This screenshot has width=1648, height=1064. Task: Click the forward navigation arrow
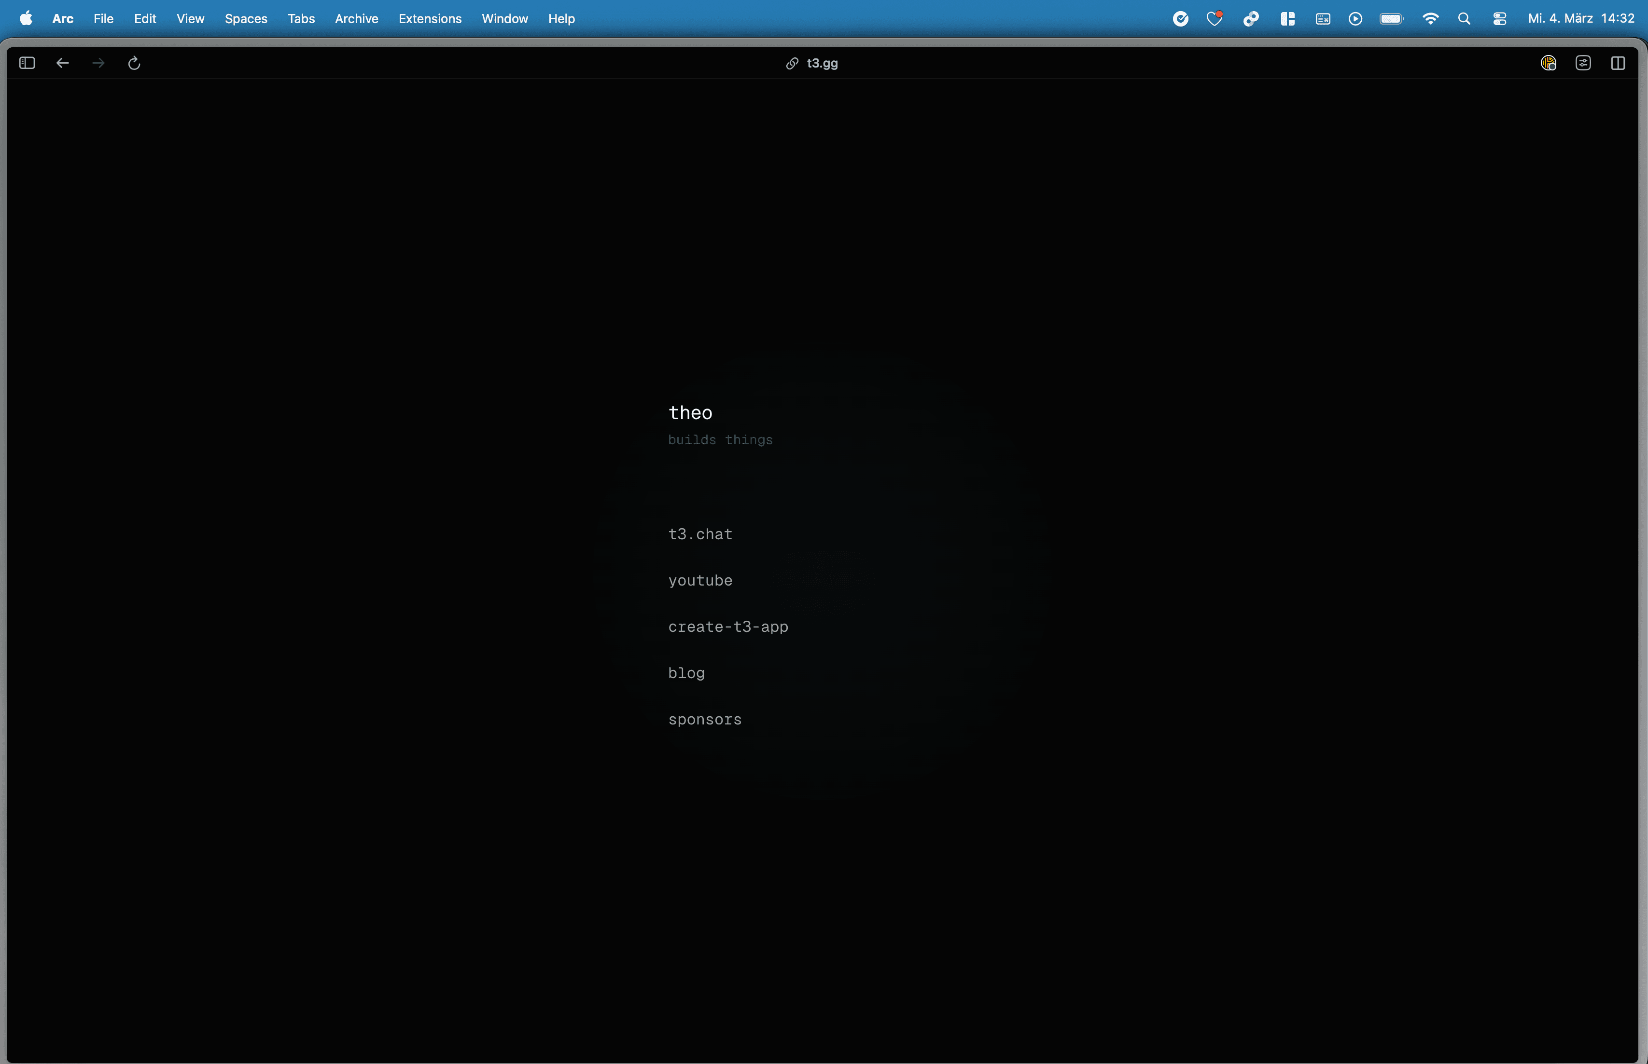pyautogui.click(x=98, y=63)
